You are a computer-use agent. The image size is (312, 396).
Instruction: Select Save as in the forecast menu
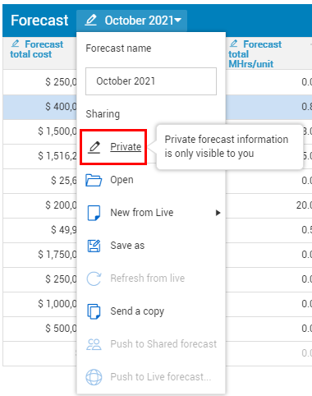coord(127,246)
